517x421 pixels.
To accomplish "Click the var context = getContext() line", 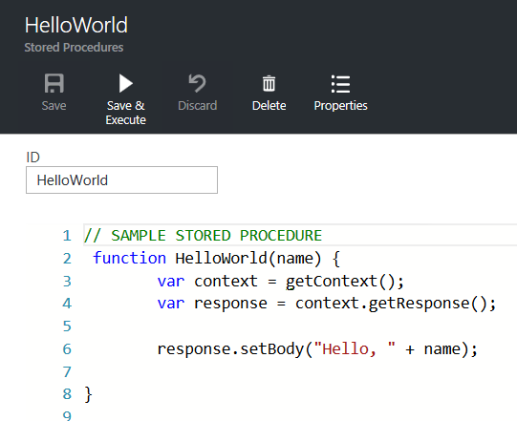I will pos(281,282).
